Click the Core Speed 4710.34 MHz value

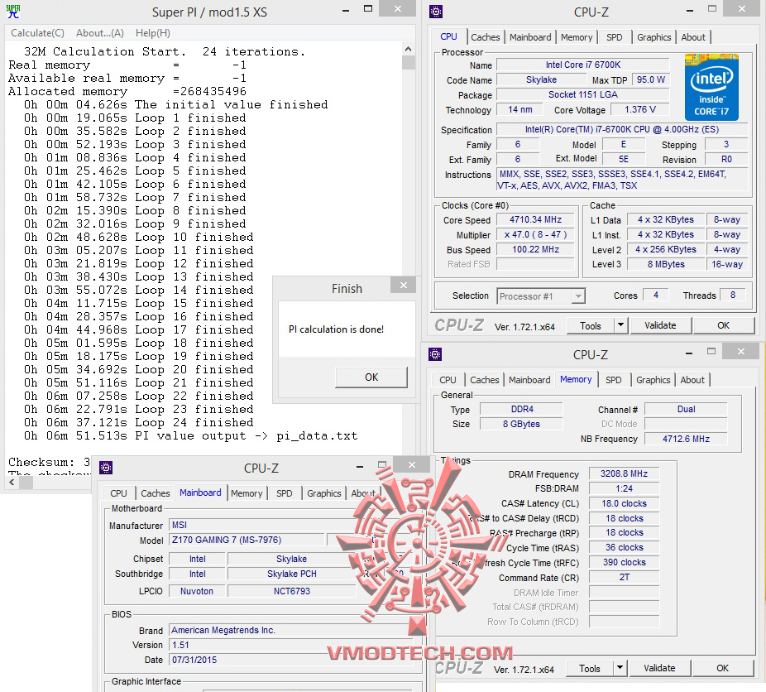(535, 219)
